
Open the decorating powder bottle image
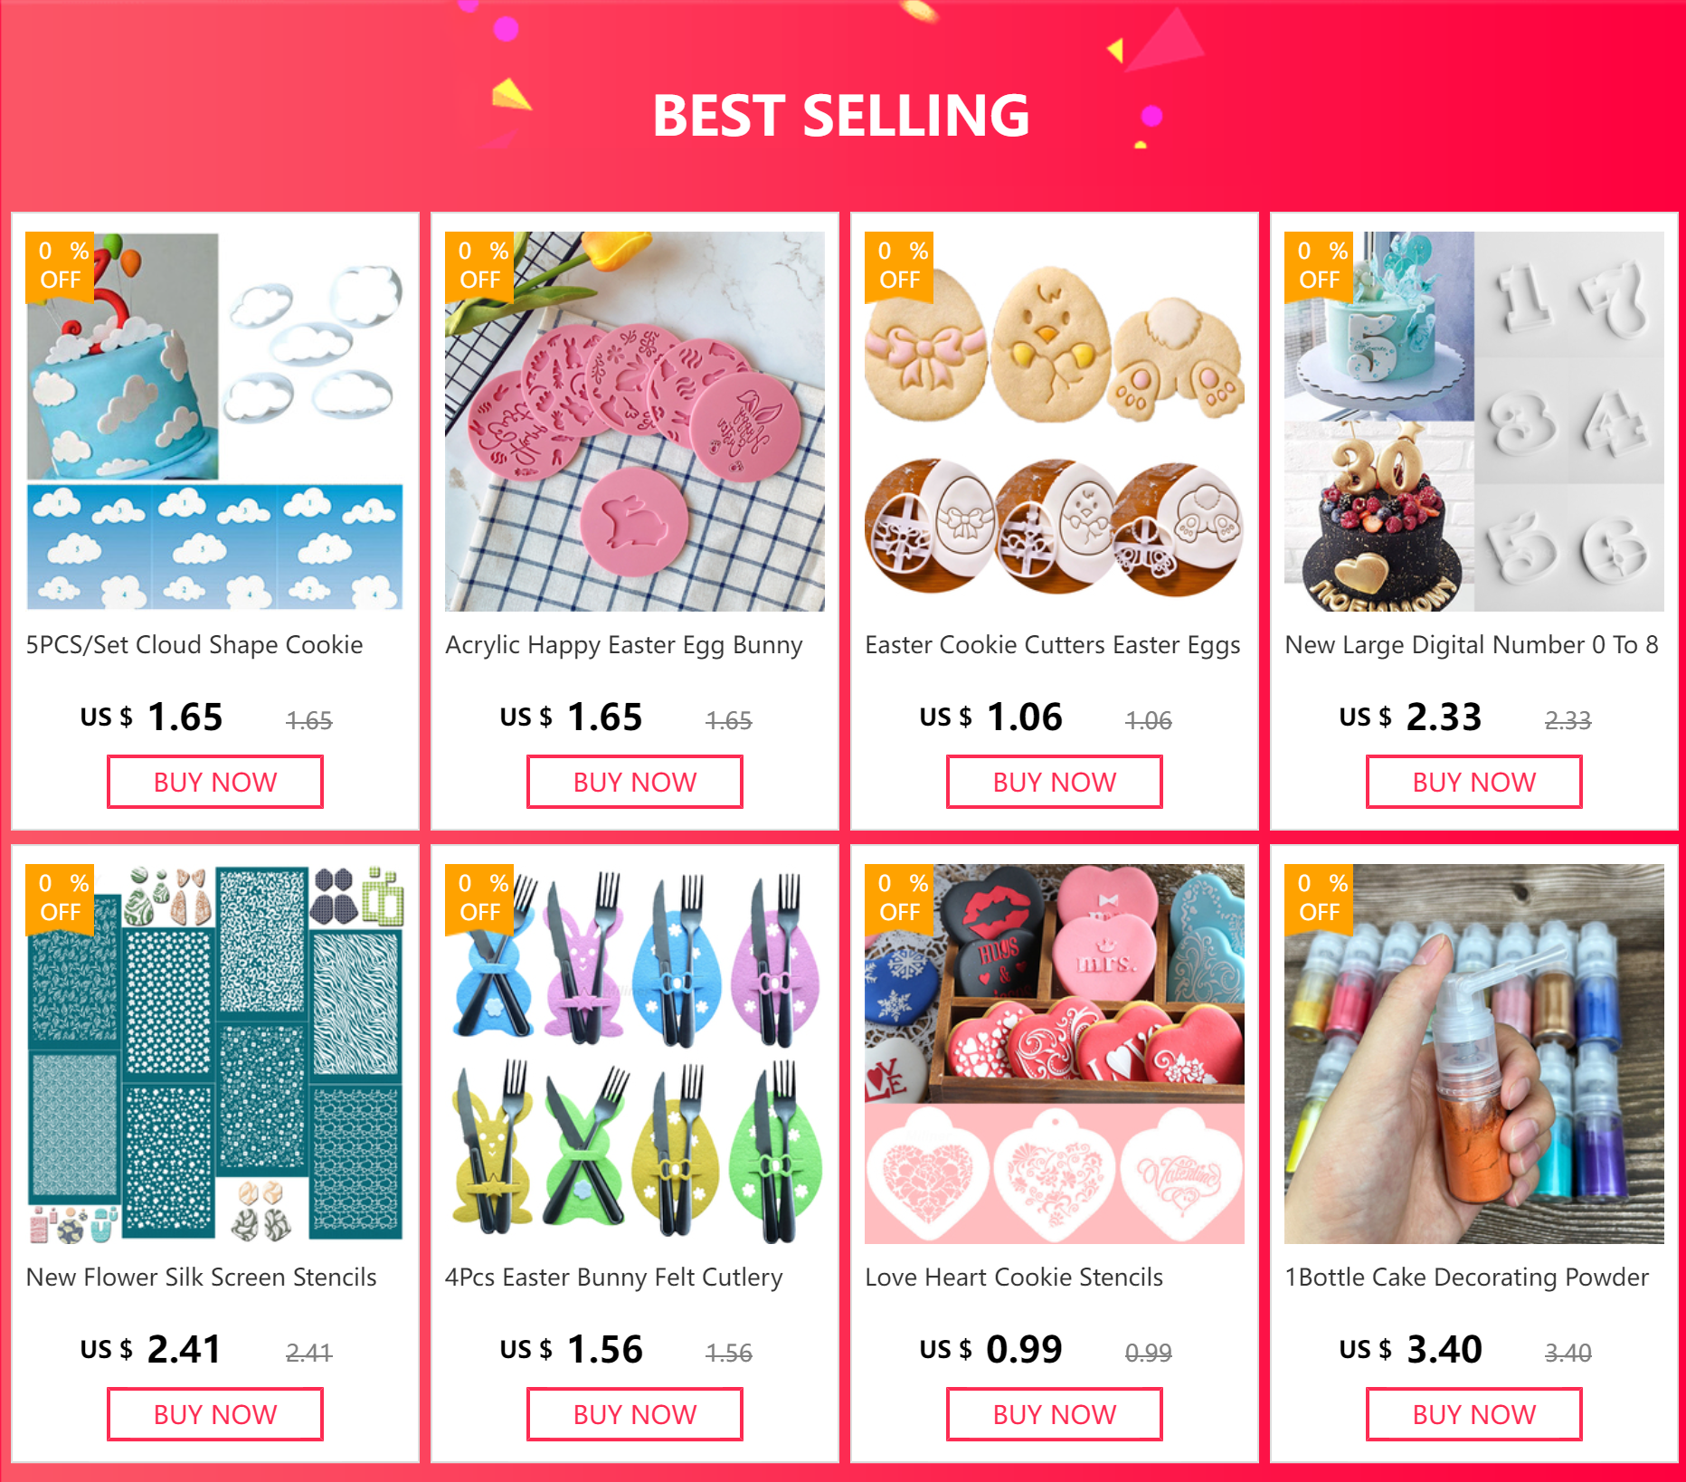[1474, 1054]
